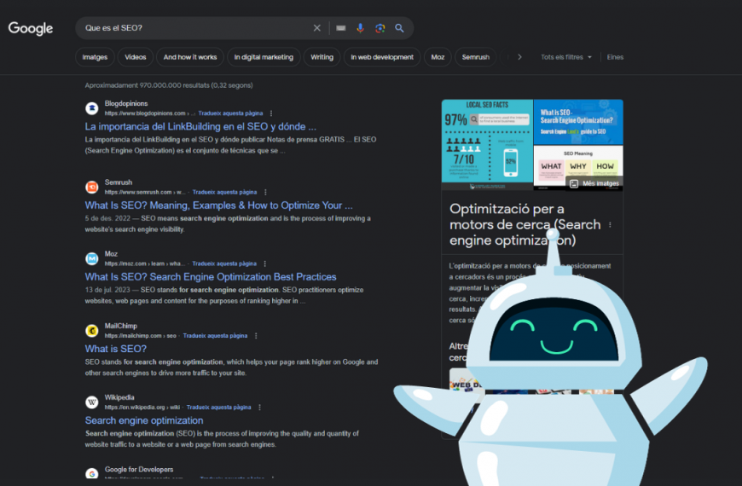
Task: Click the 'Optimització per a motors de cerca' title
Action: tap(525, 224)
